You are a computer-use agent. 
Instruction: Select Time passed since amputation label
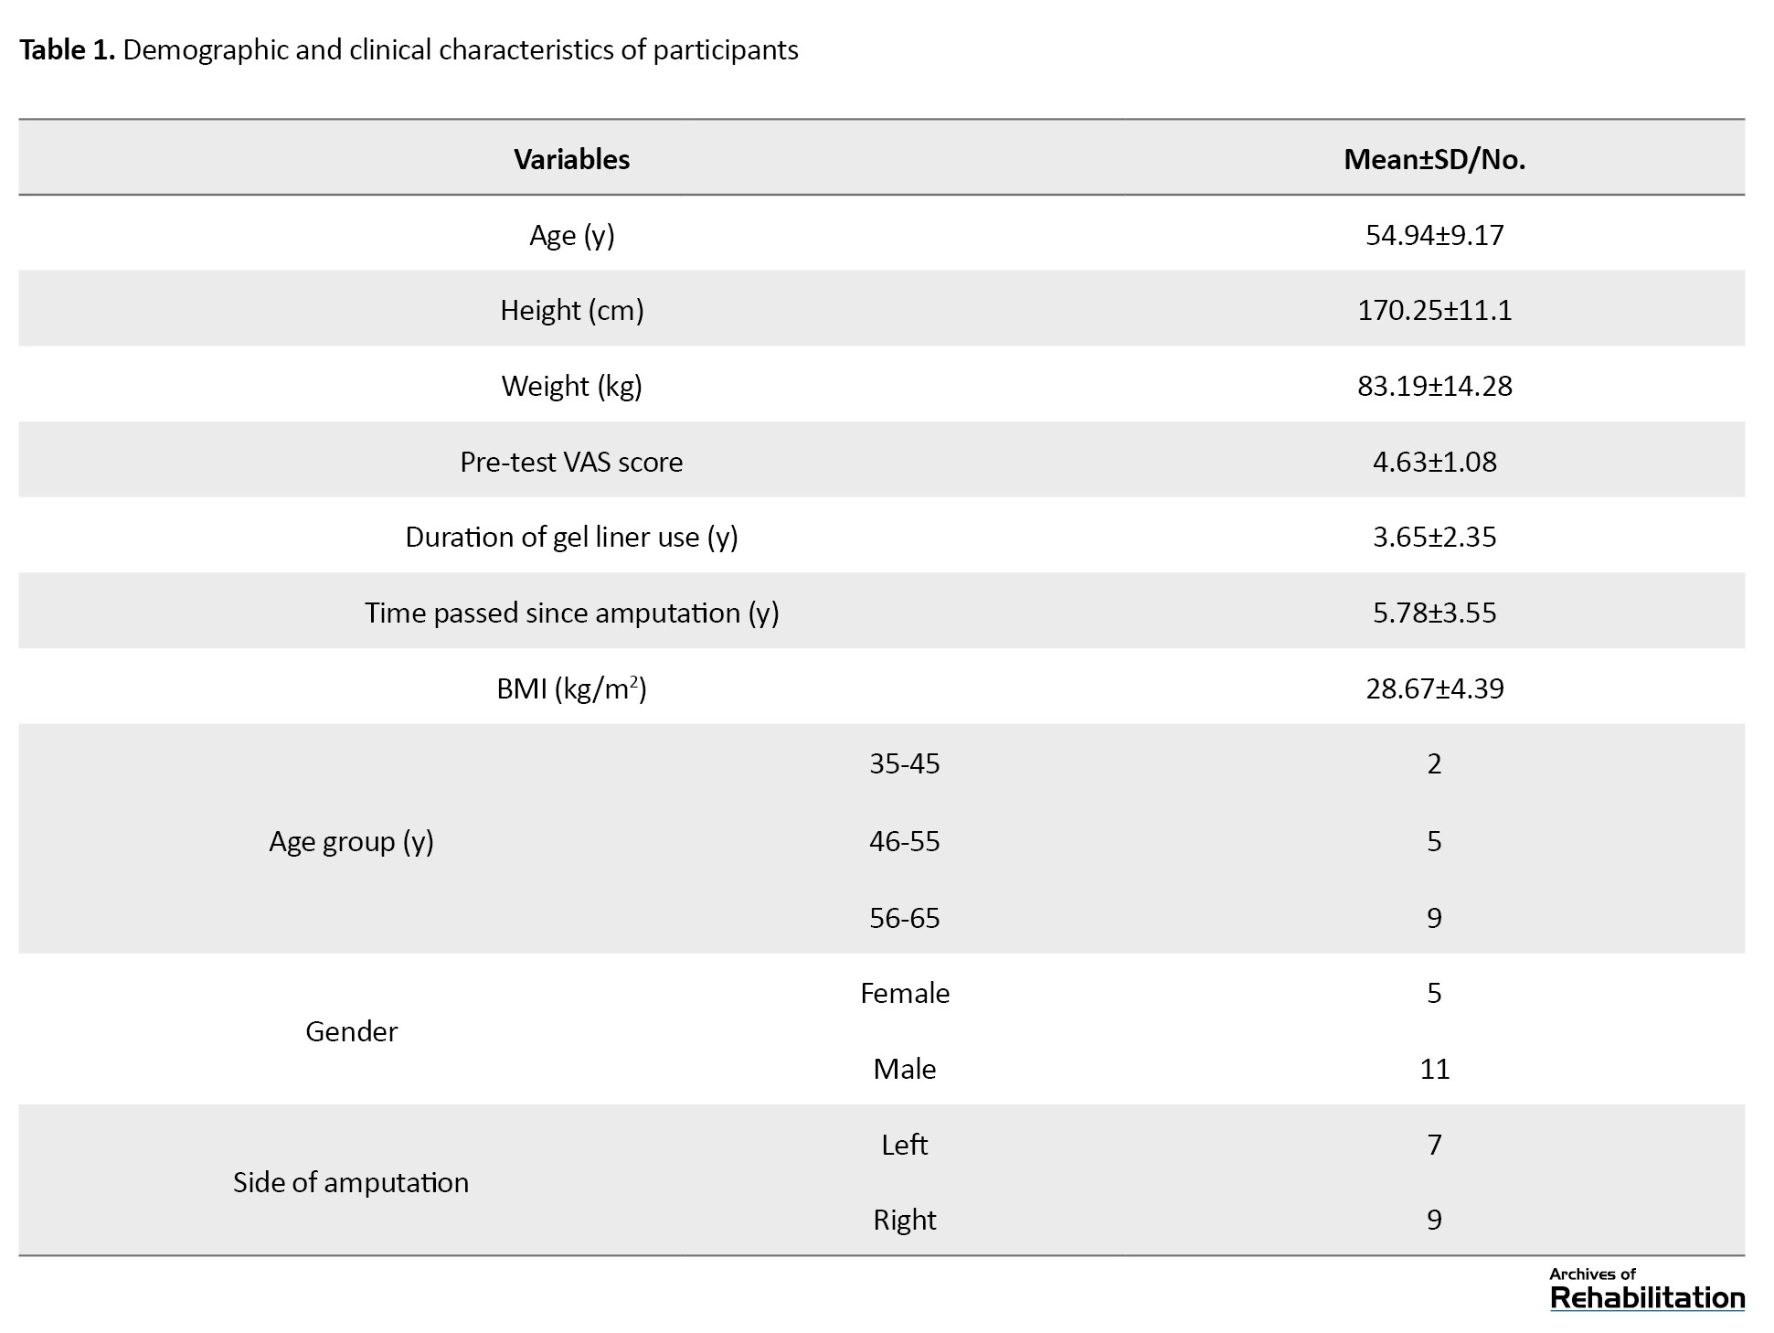click(571, 613)
